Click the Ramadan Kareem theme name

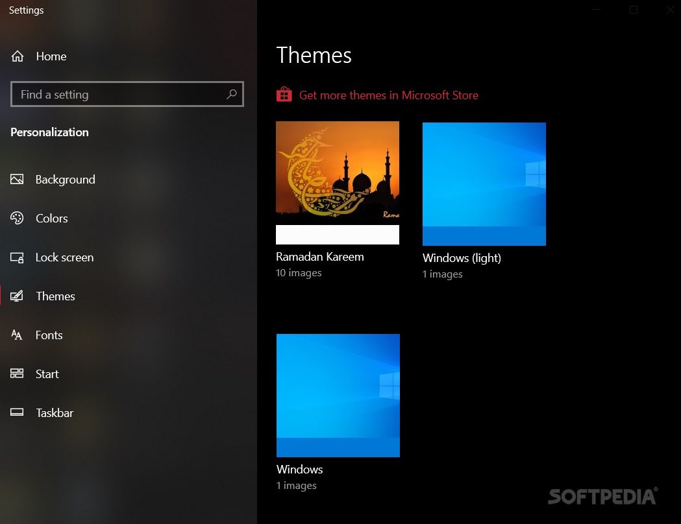coord(319,257)
